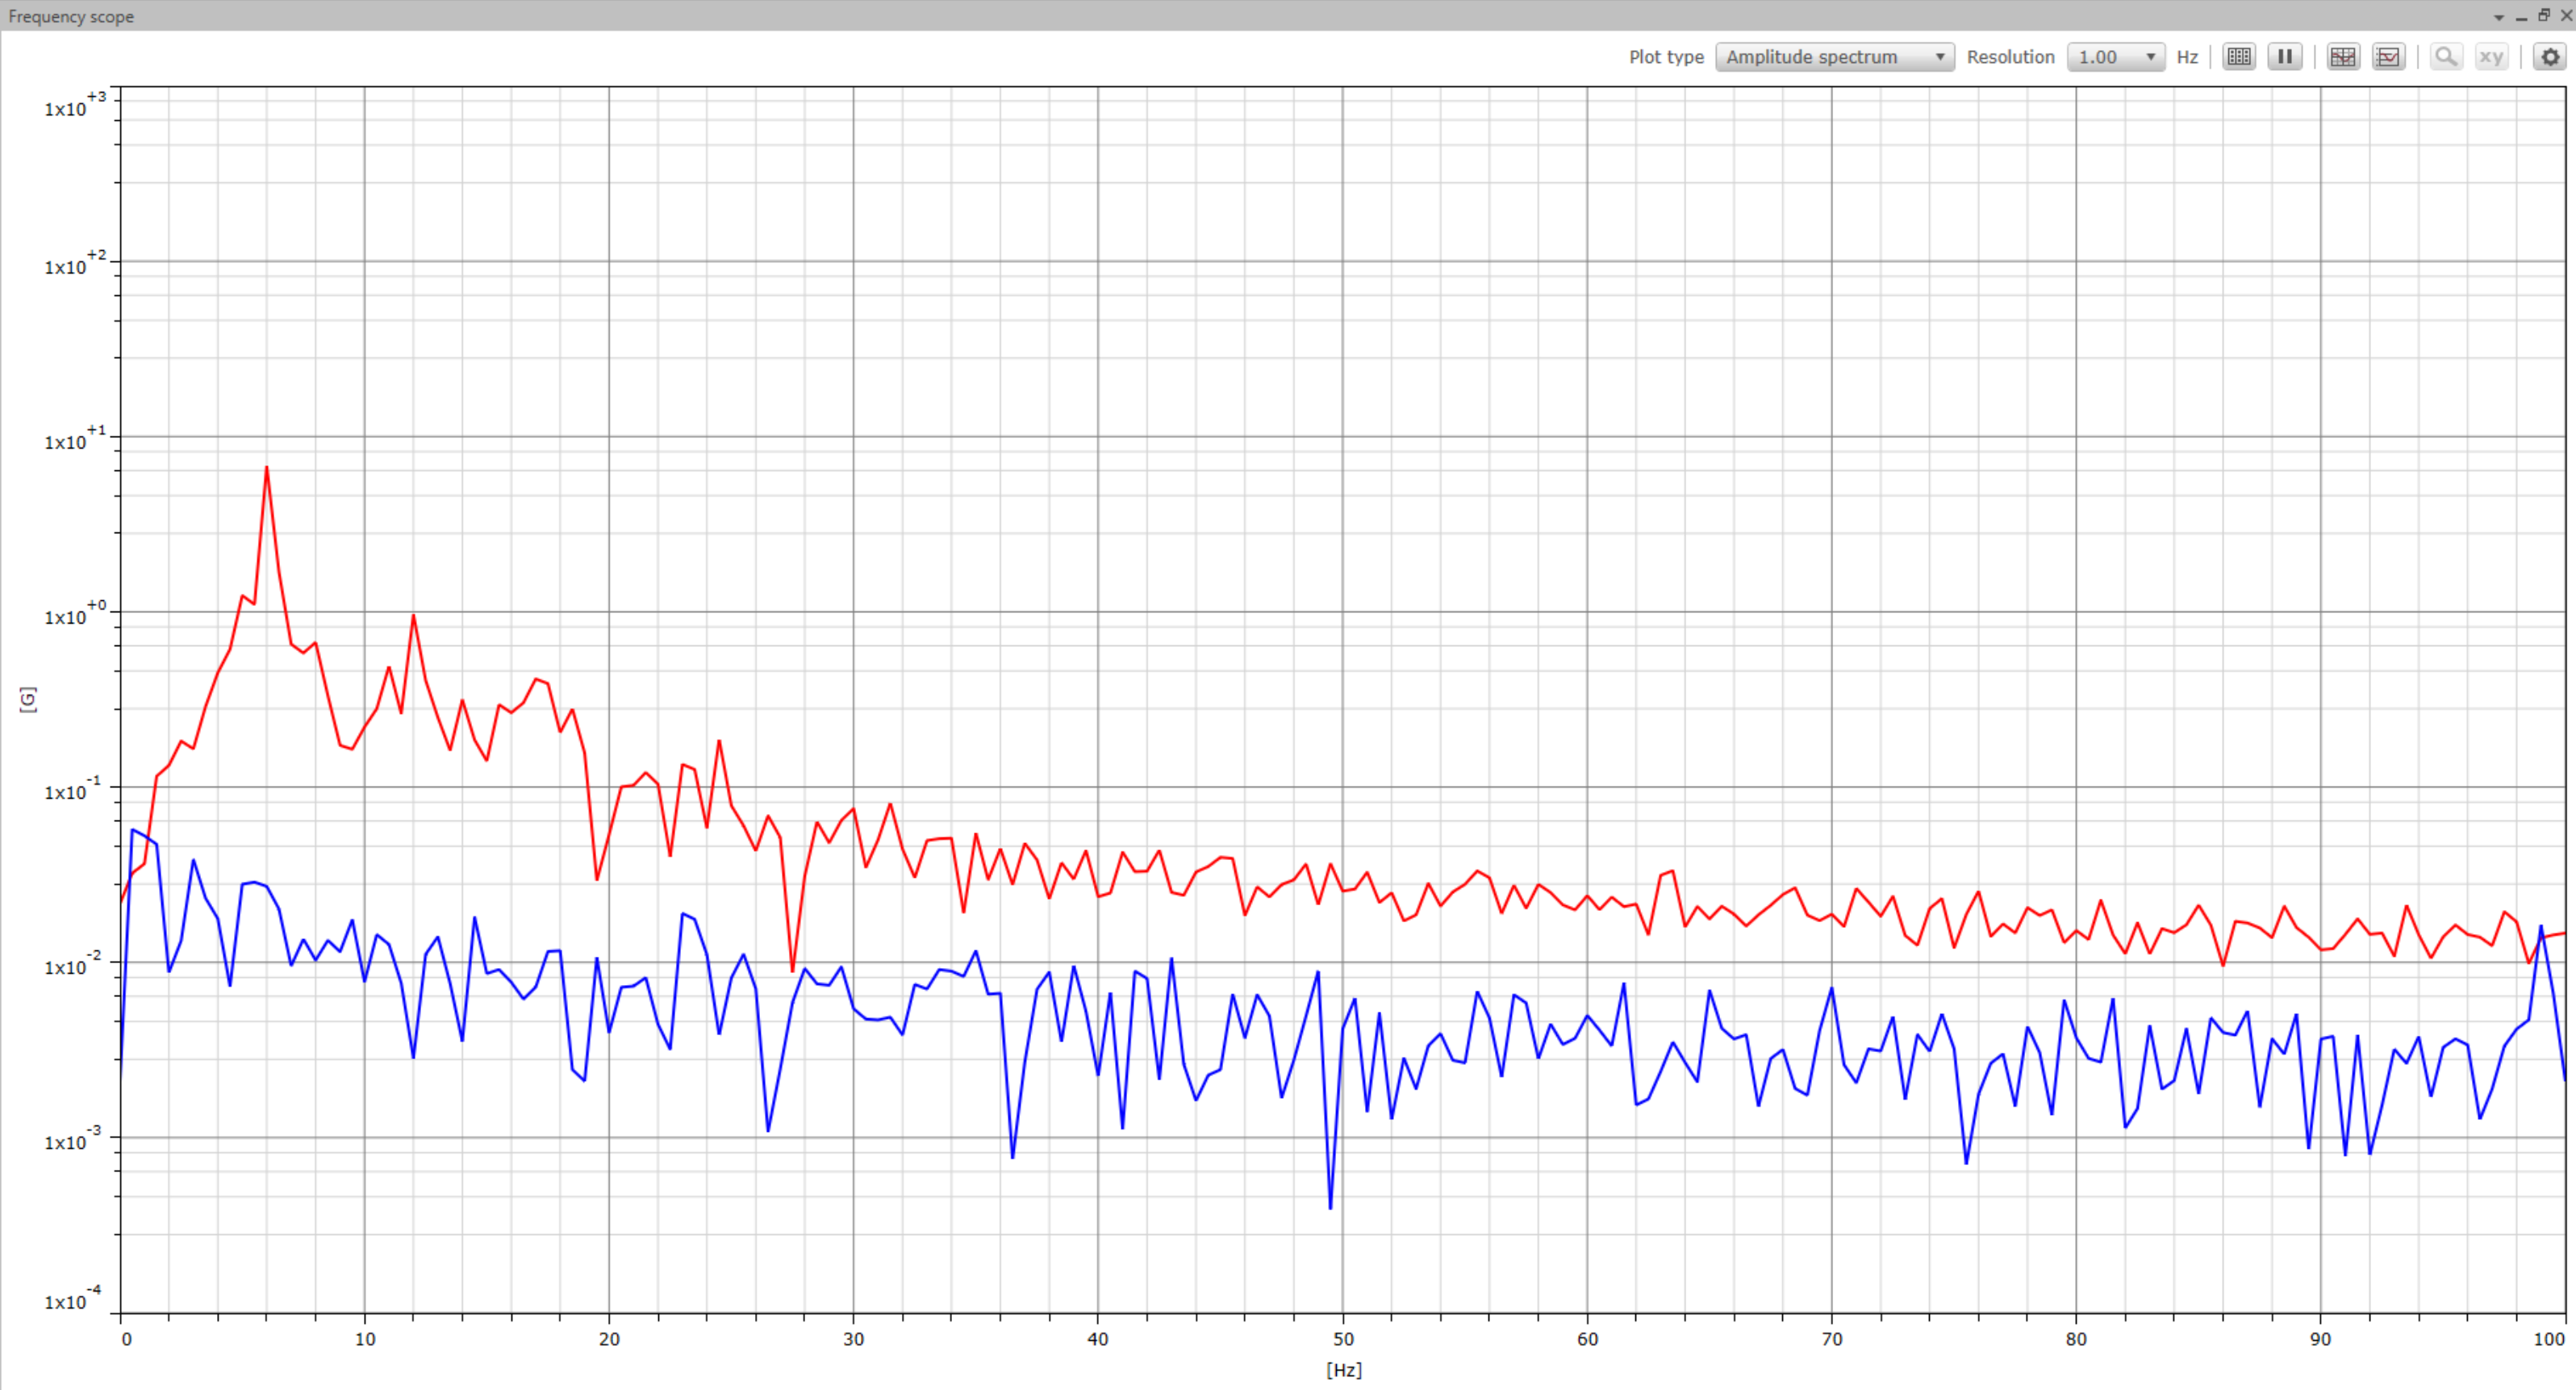Click the [Hz] x-axis label

pos(1343,1369)
